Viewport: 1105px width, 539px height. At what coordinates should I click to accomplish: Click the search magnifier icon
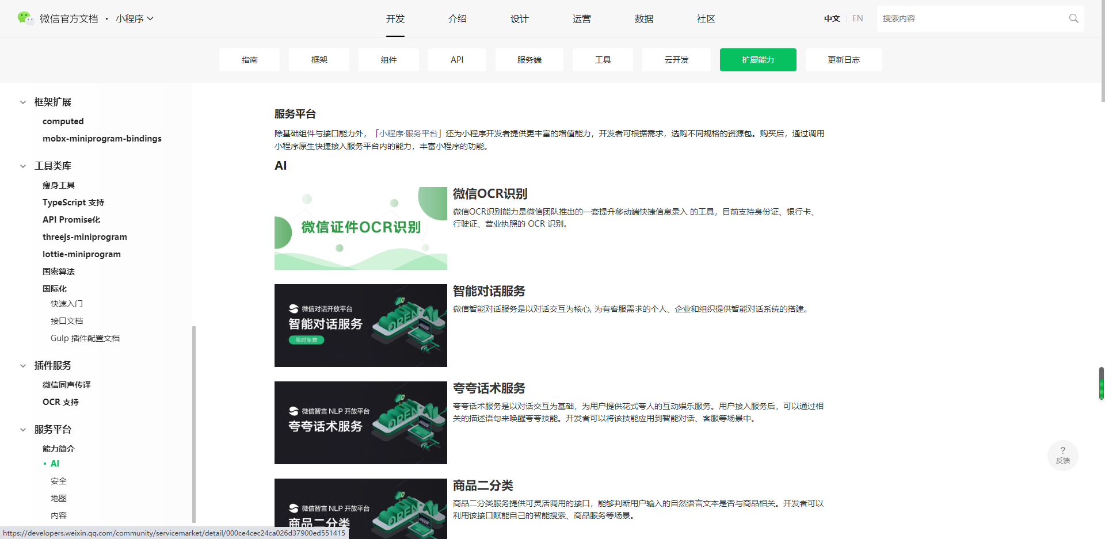1073,18
